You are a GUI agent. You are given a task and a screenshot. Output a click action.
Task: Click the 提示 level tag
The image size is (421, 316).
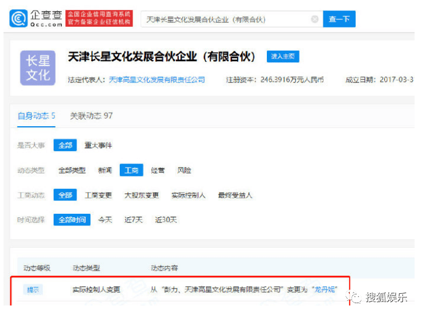tap(33, 290)
